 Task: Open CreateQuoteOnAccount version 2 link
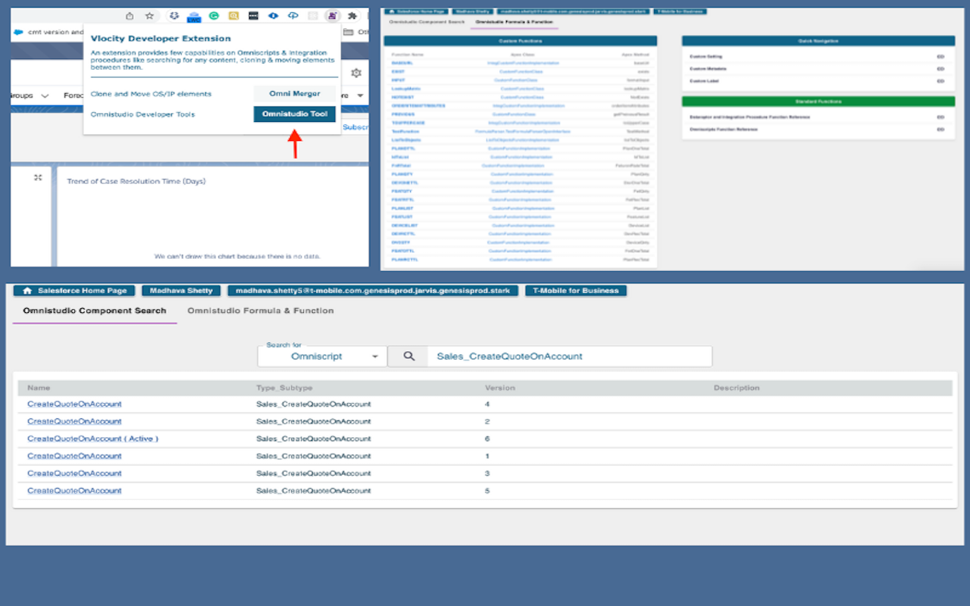click(74, 421)
